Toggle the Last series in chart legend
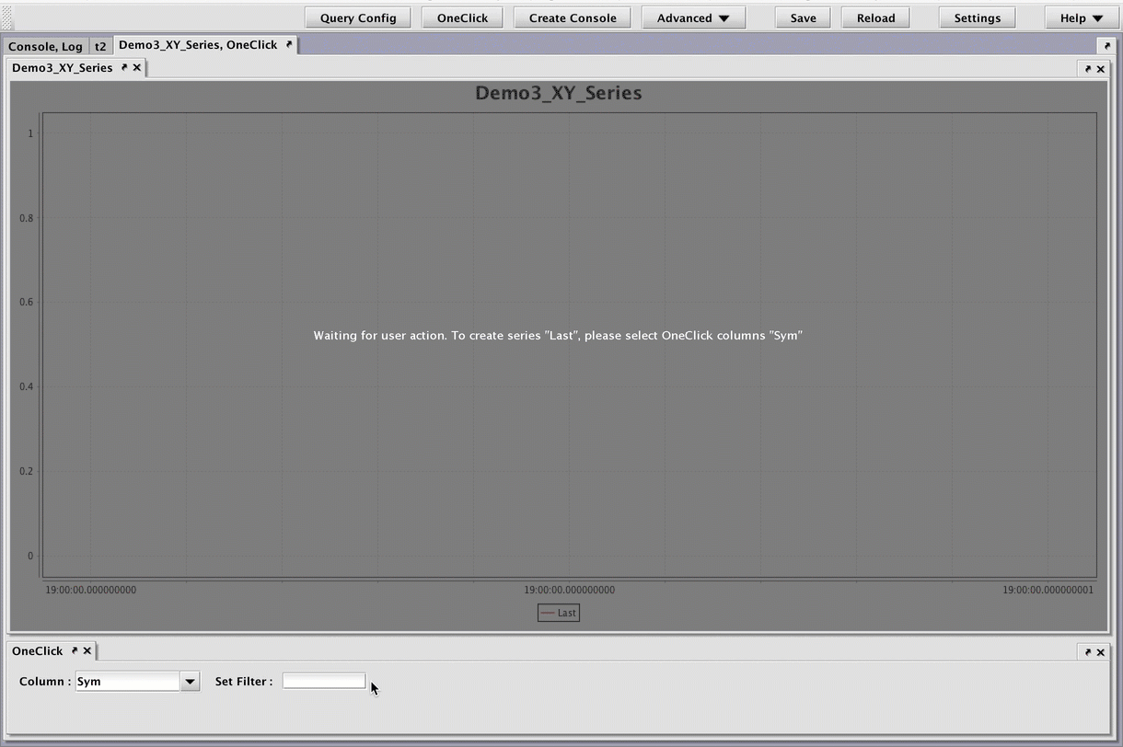The height and width of the screenshot is (747, 1123). [x=559, y=613]
